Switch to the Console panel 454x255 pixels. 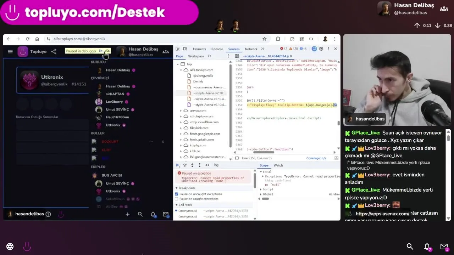217,49
